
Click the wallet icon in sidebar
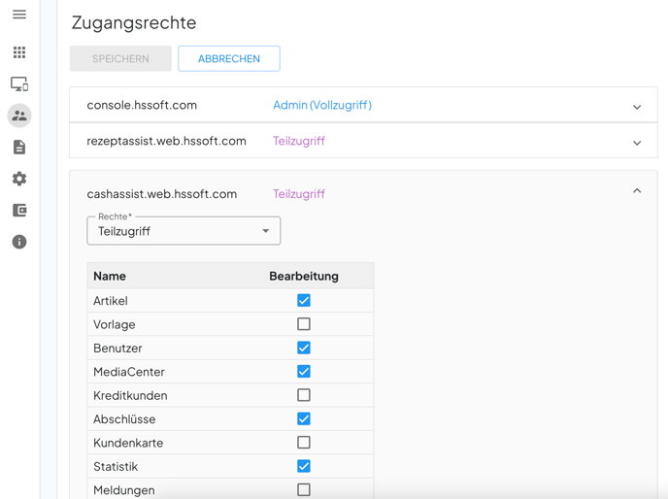(x=19, y=211)
